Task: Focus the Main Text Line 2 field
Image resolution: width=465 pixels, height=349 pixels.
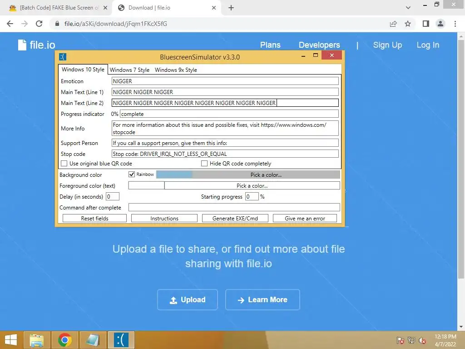Action: 225,103
